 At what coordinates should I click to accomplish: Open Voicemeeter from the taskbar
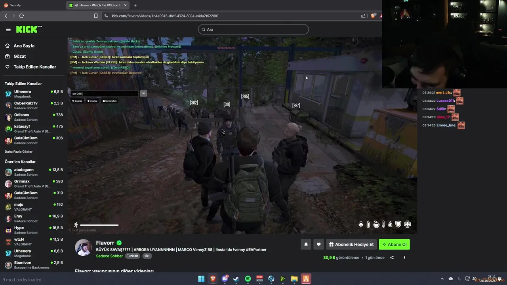(259, 279)
